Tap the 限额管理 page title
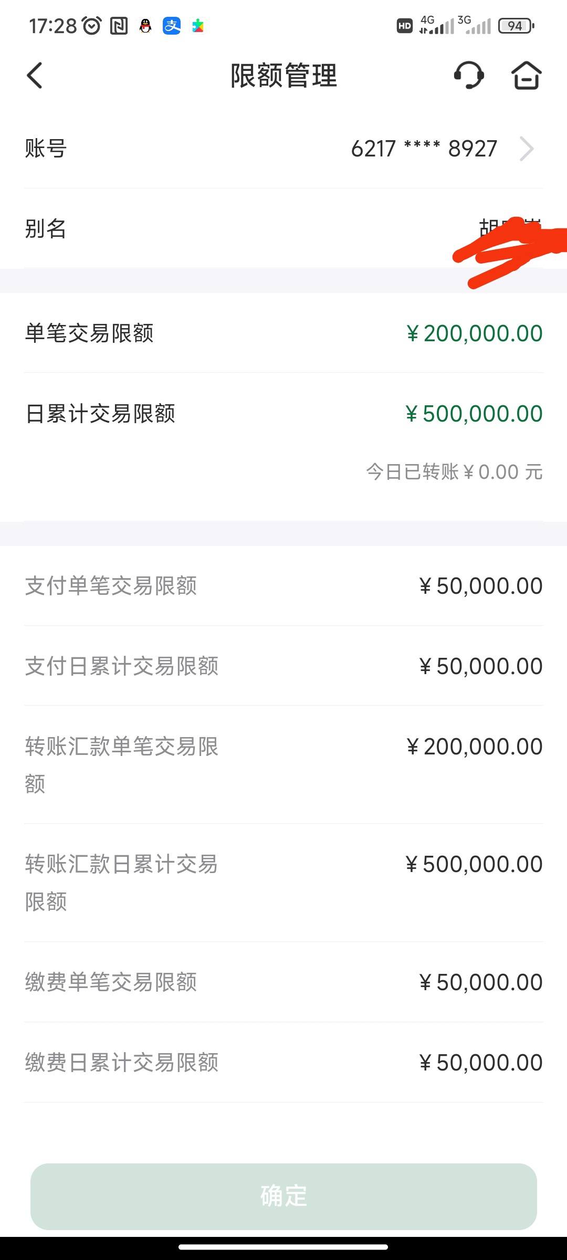 (283, 76)
